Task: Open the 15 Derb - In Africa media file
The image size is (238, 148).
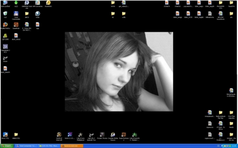Action: 221,125
